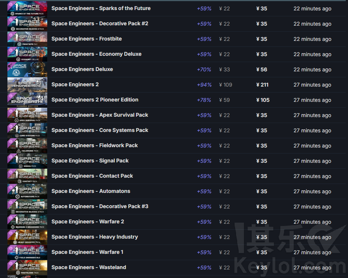Click the DLC badge on Warfare 1 thumbnail

11,248
